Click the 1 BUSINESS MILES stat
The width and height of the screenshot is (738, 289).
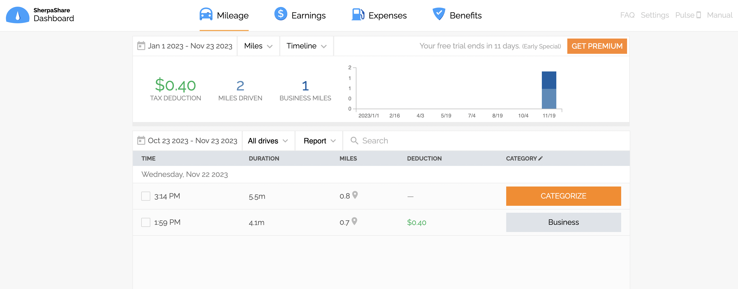coord(305,90)
